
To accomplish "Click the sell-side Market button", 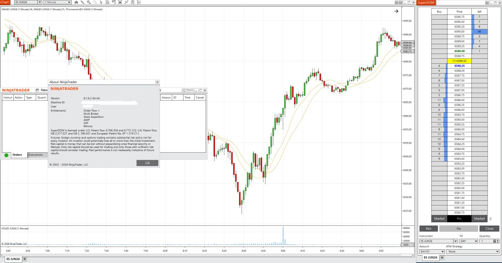I will (479, 219).
